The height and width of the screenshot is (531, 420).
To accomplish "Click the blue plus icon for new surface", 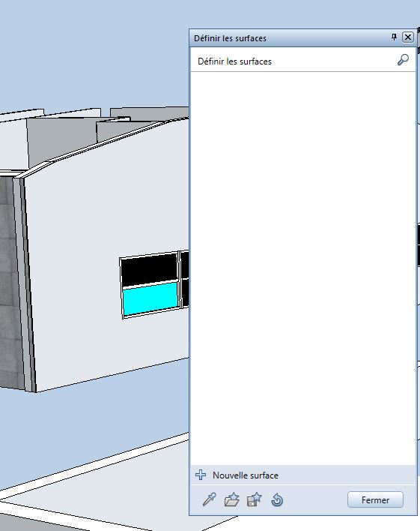I will click(201, 475).
